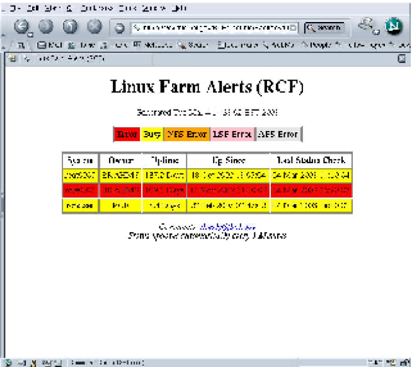This screenshot has height=367, width=412.
Task: Click the contact email link below the table
Action: tap(227, 227)
